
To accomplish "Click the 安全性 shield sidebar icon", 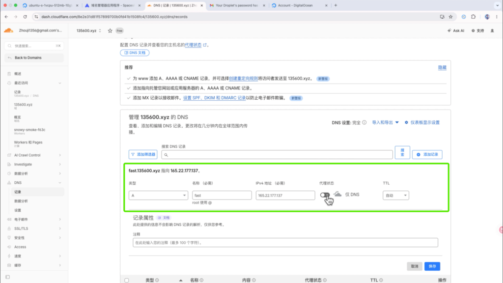I will (x=9, y=238).
